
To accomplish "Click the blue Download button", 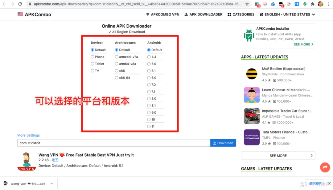I will point(223,143).
